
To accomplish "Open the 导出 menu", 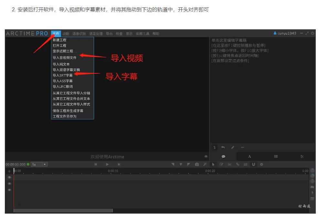I will (109, 34).
